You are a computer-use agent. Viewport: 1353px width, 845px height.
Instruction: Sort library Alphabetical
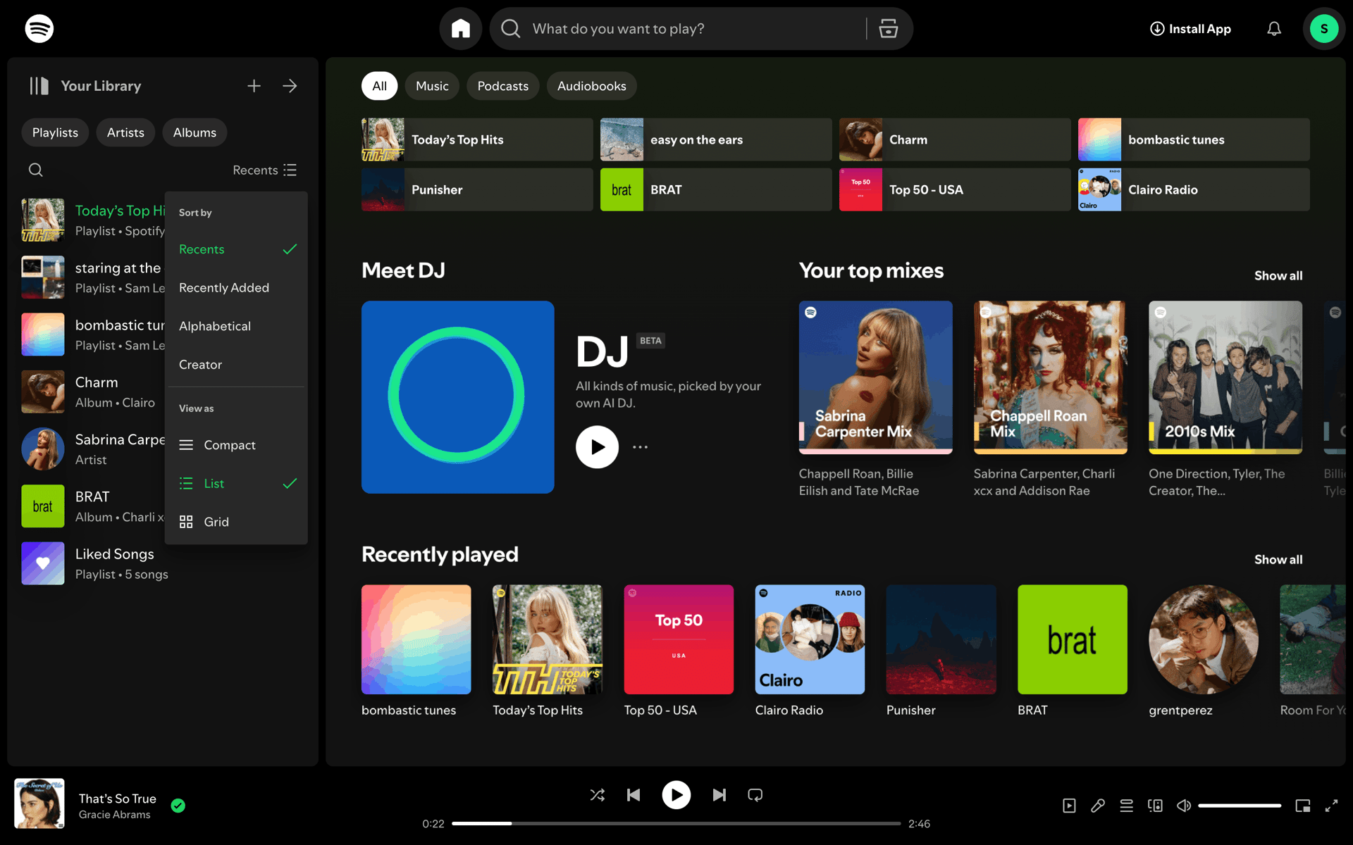click(236, 326)
